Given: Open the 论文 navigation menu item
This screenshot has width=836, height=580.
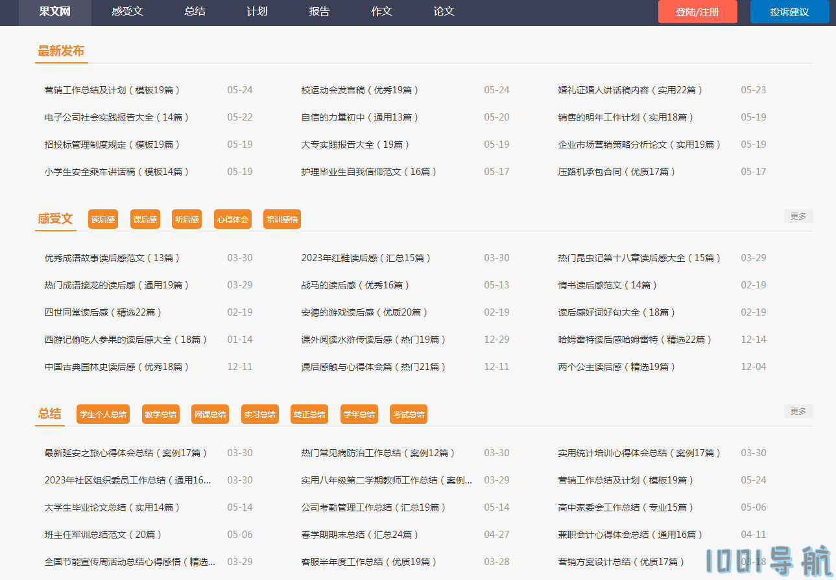Looking at the screenshot, I should click(444, 12).
